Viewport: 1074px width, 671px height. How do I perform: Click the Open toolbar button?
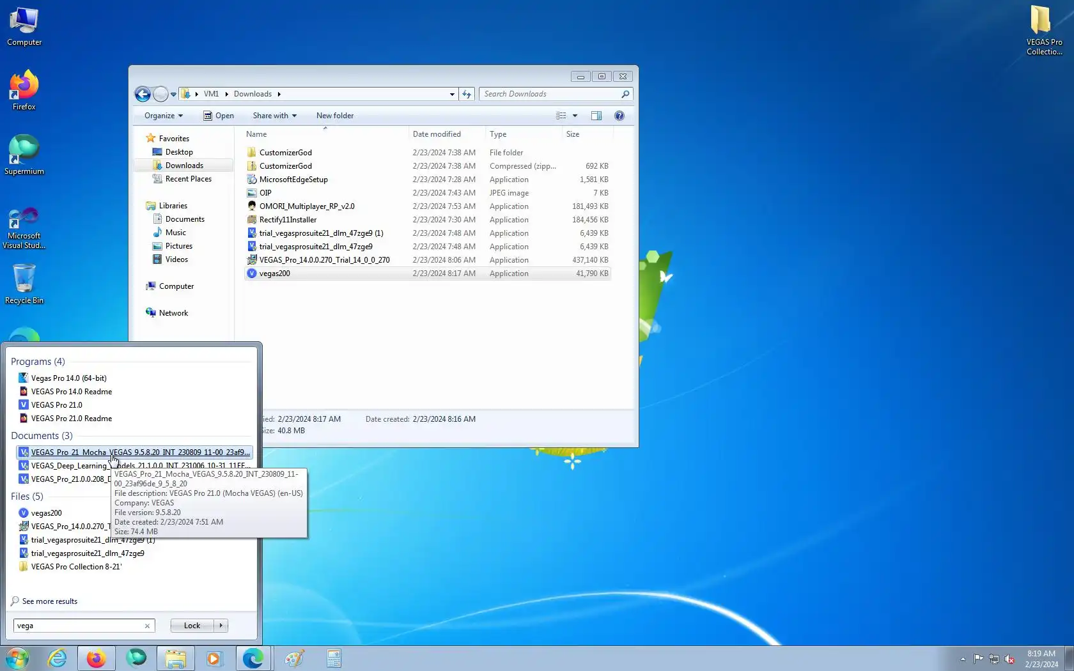coord(218,116)
